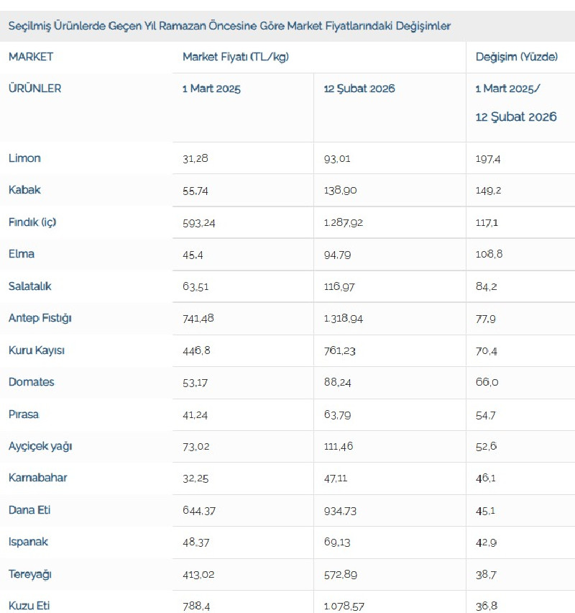The height and width of the screenshot is (613, 575).
Task: Click Kabak's 138,90 price cell
Action: coord(340,191)
